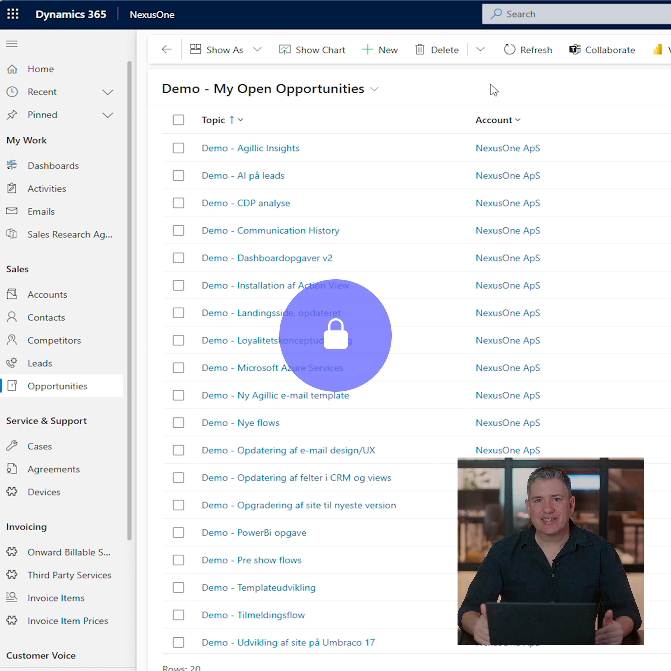Click the Refresh circular arrow icon
The height and width of the screenshot is (671, 671).
(510, 50)
